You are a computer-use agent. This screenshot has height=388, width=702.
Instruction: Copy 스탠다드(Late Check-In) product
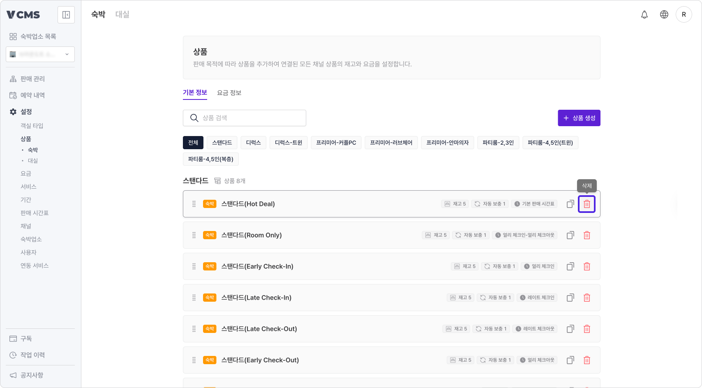[570, 298]
